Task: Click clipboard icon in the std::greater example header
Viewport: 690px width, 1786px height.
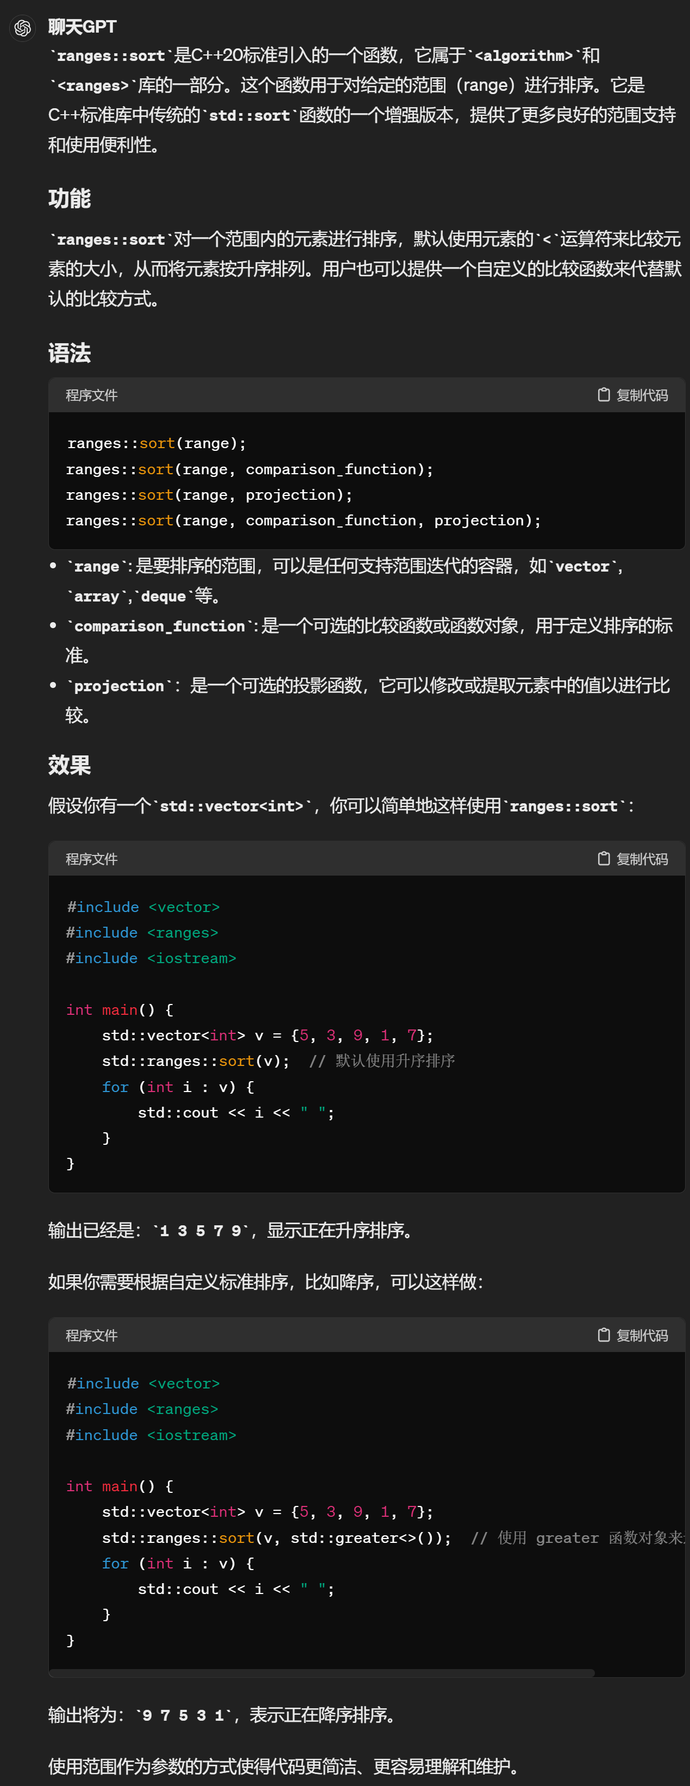Action: pos(604,1335)
